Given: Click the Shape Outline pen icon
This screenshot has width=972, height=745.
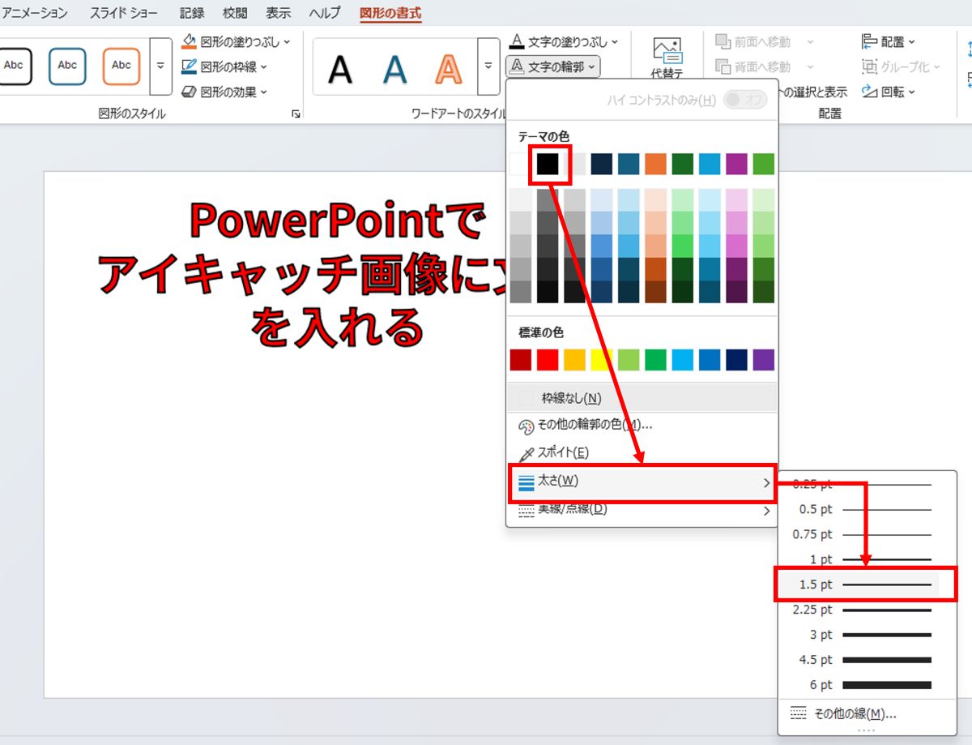Looking at the screenshot, I should pyautogui.click(x=189, y=66).
